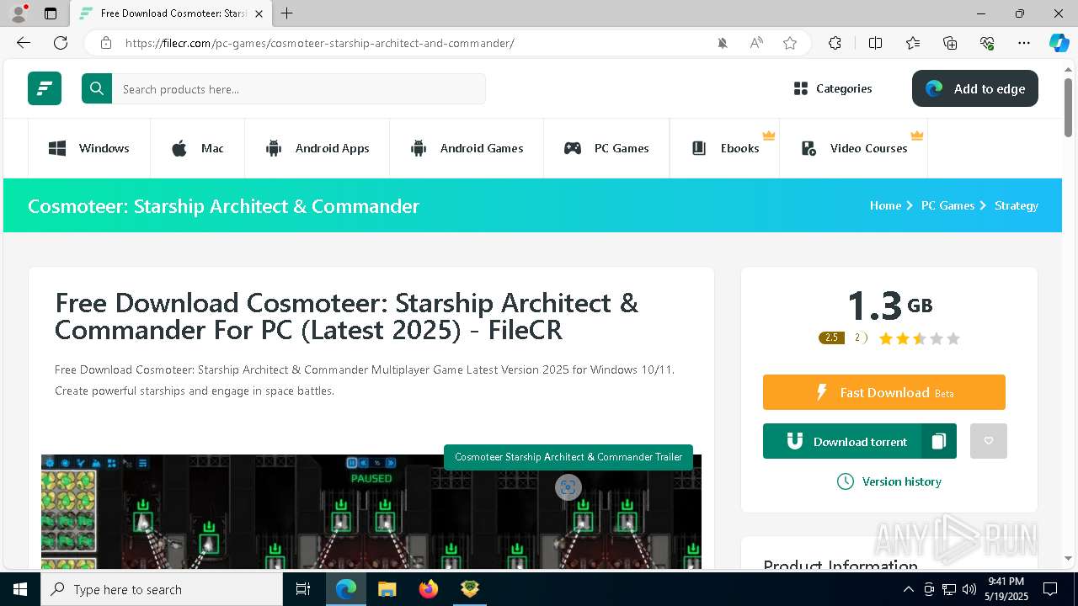View site information lock icon
The height and width of the screenshot is (606, 1078).
point(106,43)
